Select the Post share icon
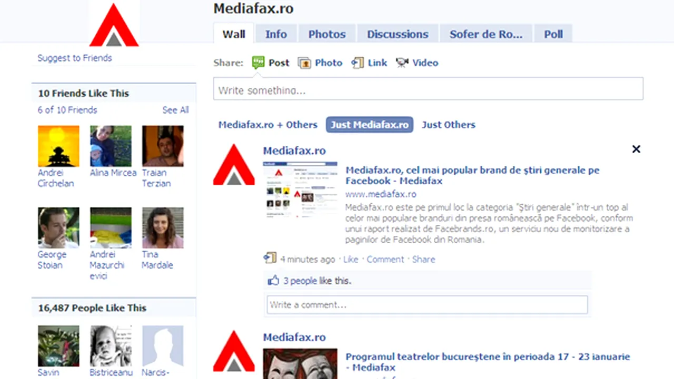 (258, 63)
